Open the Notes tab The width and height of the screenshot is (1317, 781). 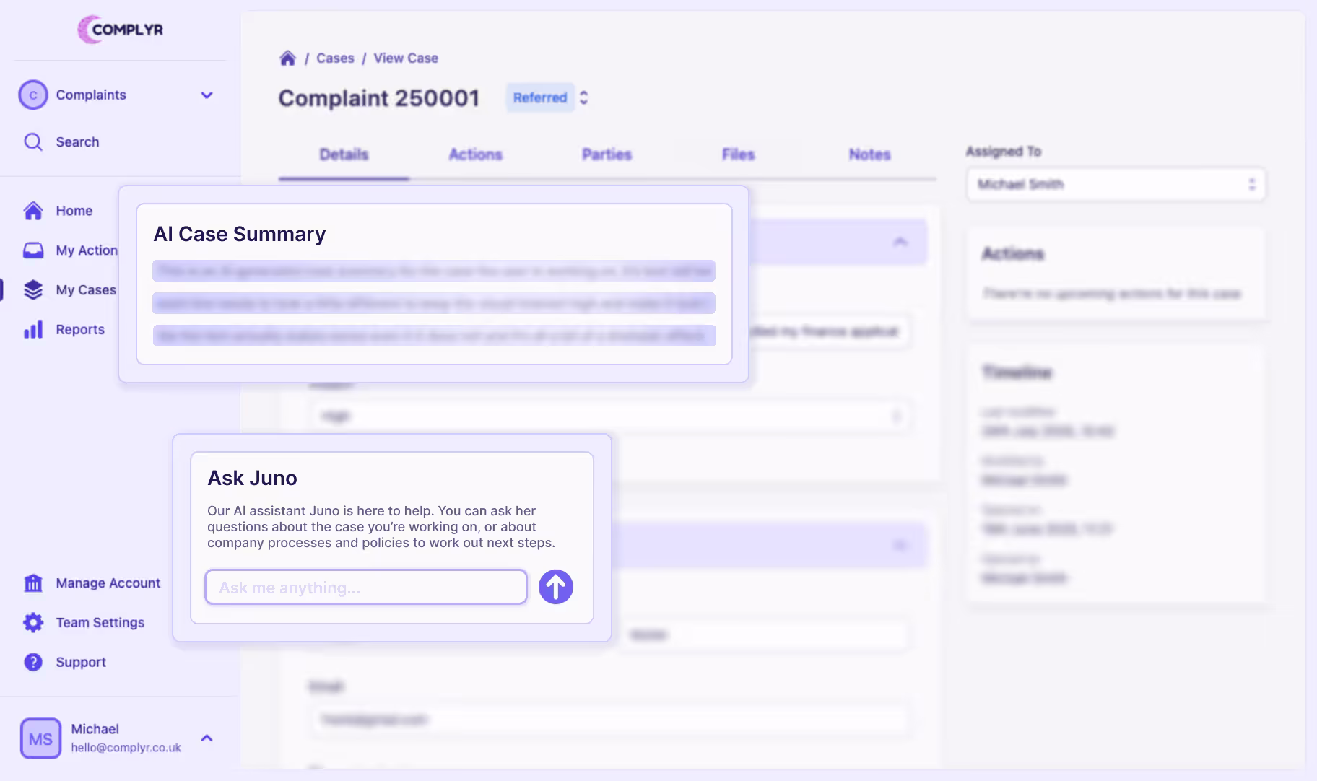[x=869, y=154]
